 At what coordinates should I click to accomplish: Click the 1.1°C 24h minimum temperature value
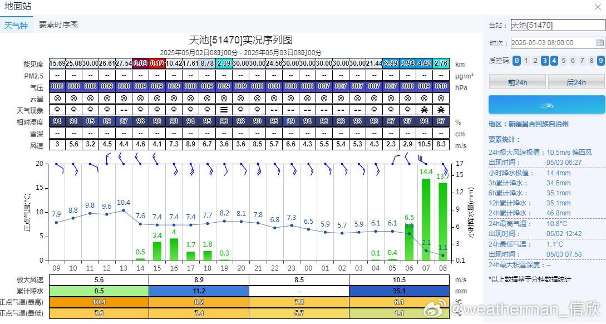555,244
